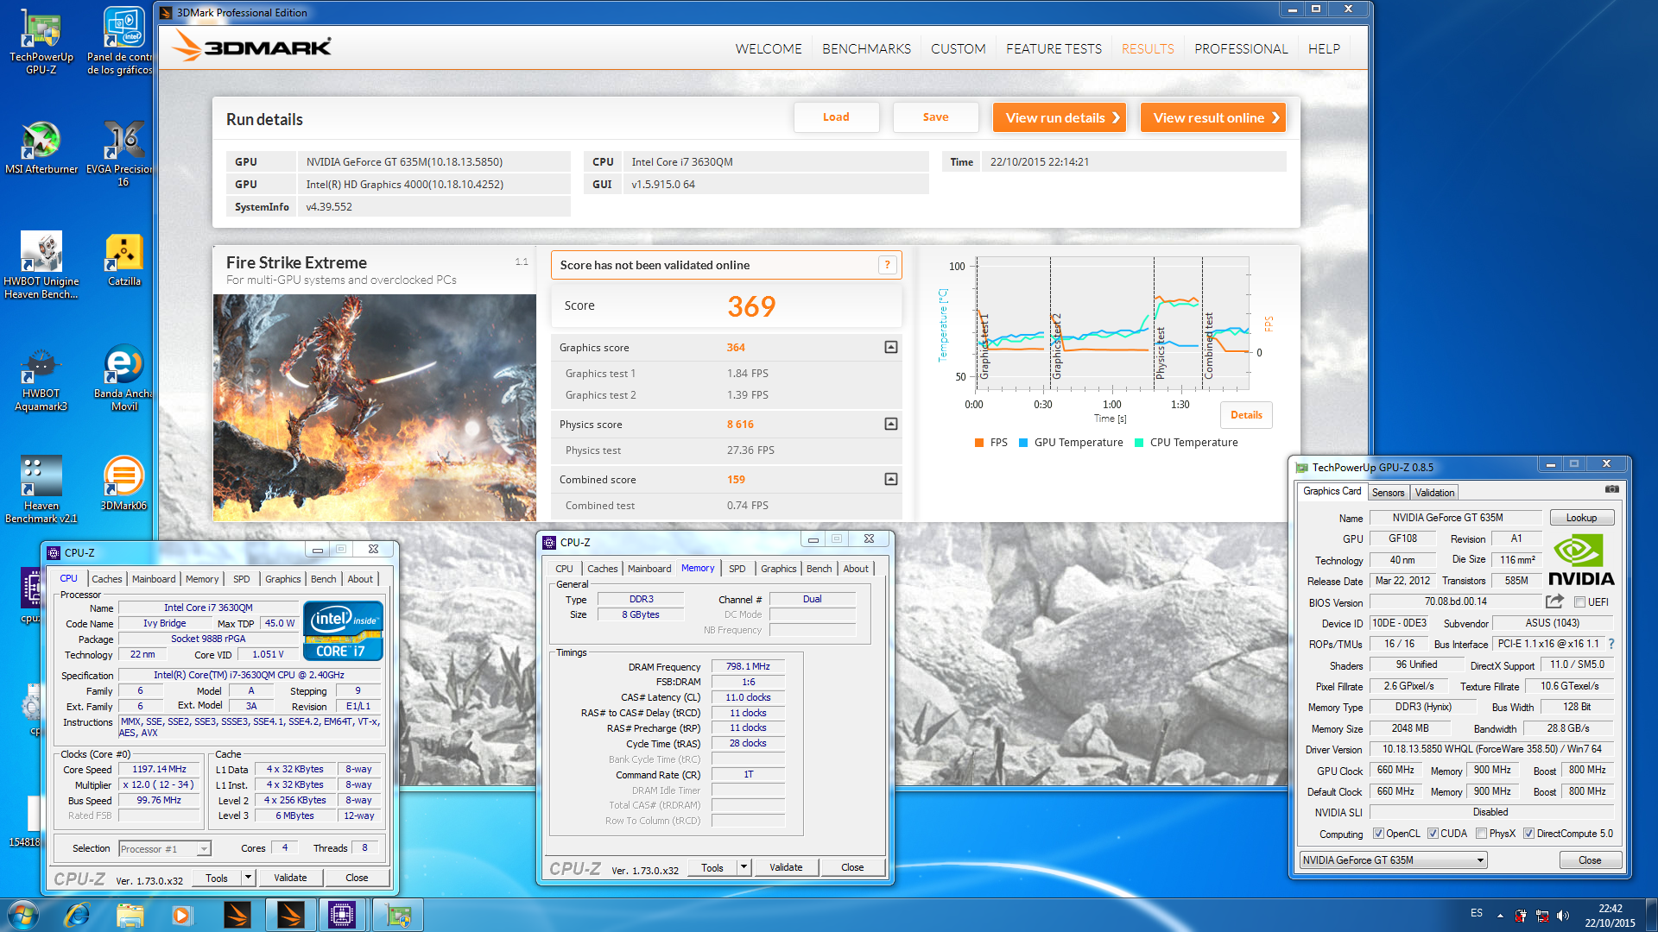Launch Heaven Benchmark v2.1 icon
This screenshot has width=1658, height=932.
(41, 489)
